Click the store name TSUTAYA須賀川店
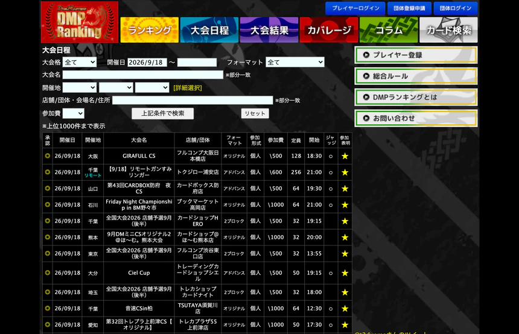This screenshot has height=334, width=519. click(197, 308)
